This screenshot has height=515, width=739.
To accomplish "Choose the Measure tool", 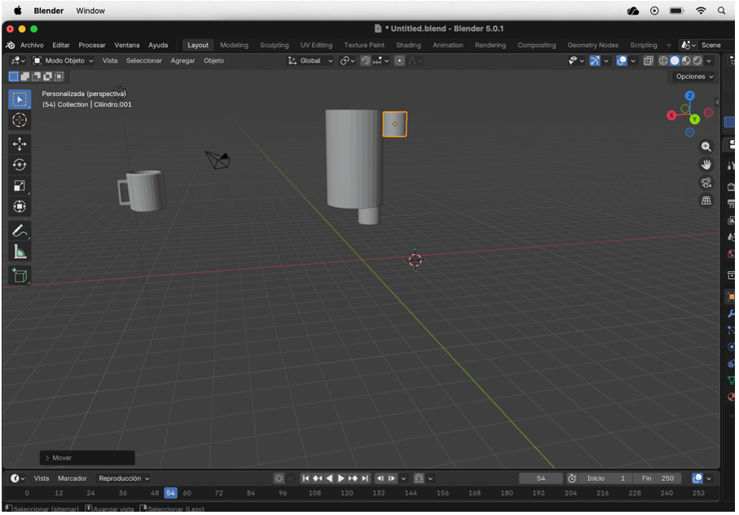I will click(20, 252).
